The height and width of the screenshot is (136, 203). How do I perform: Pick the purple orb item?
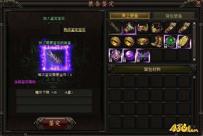(129, 55)
